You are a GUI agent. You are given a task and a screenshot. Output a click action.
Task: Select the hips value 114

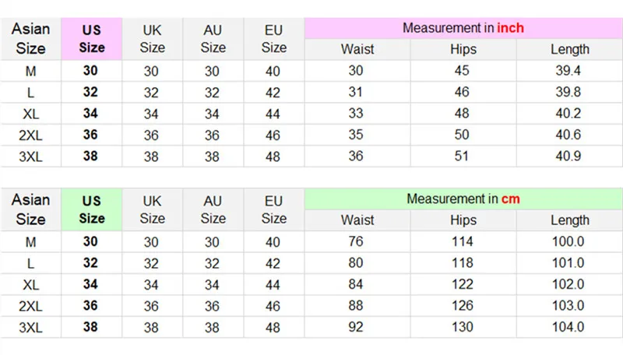462,242
